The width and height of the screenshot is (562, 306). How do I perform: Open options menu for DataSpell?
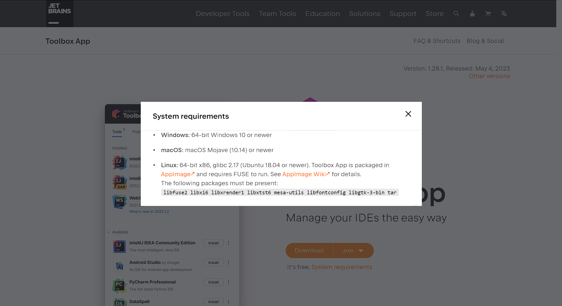(228, 301)
